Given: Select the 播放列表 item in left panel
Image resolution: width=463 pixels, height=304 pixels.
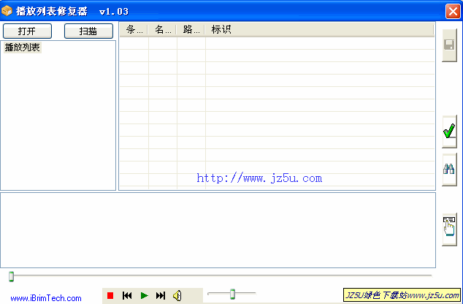Looking at the screenshot, I should (x=23, y=47).
